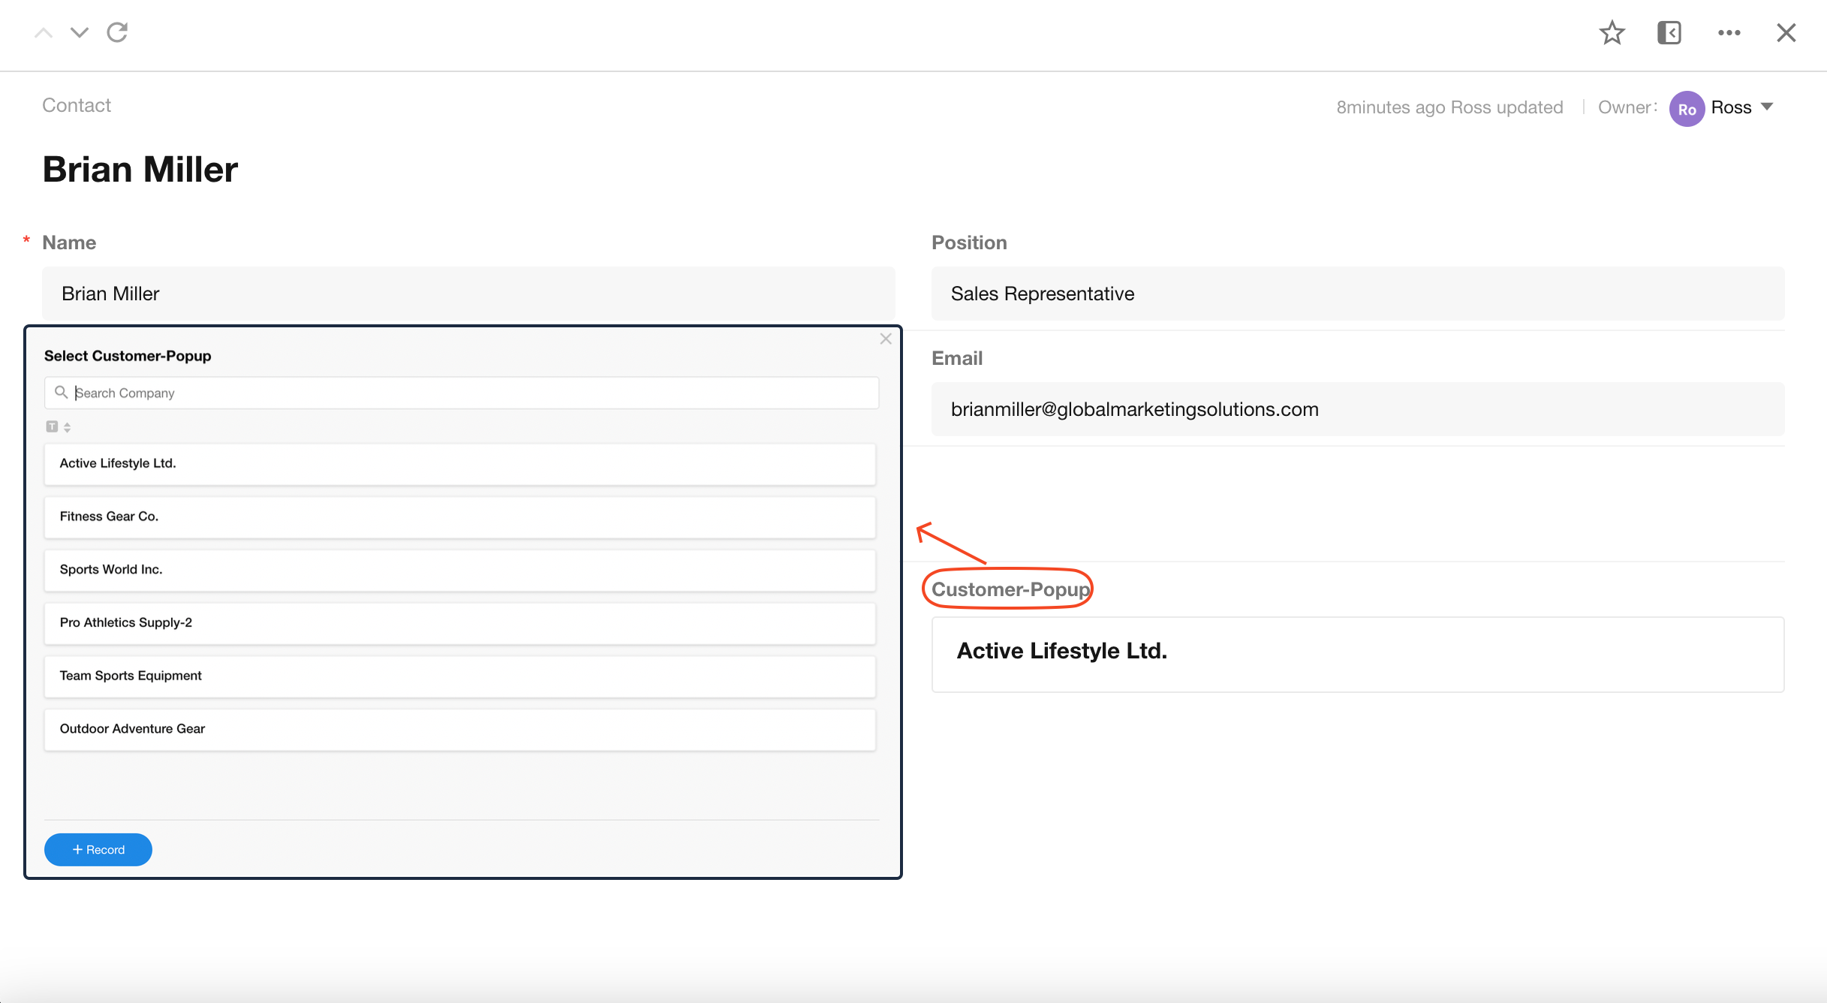Click the refresh record icon

(x=117, y=32)
